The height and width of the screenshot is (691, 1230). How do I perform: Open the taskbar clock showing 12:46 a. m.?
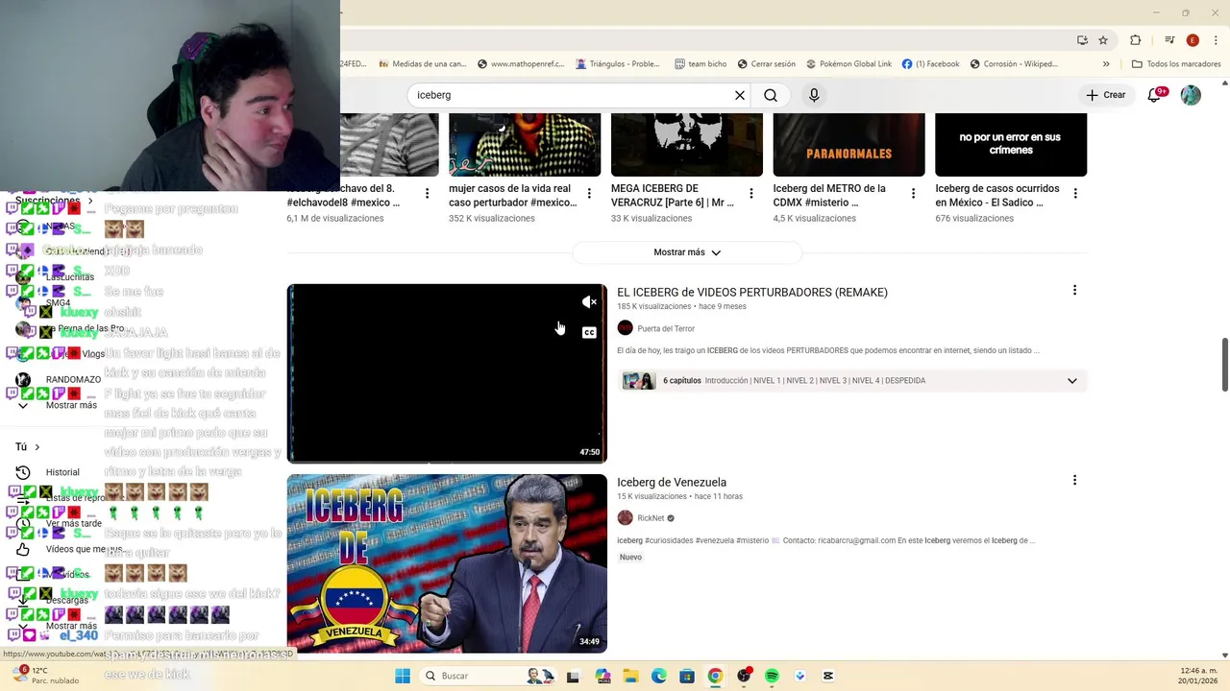tap(1197, 676)
